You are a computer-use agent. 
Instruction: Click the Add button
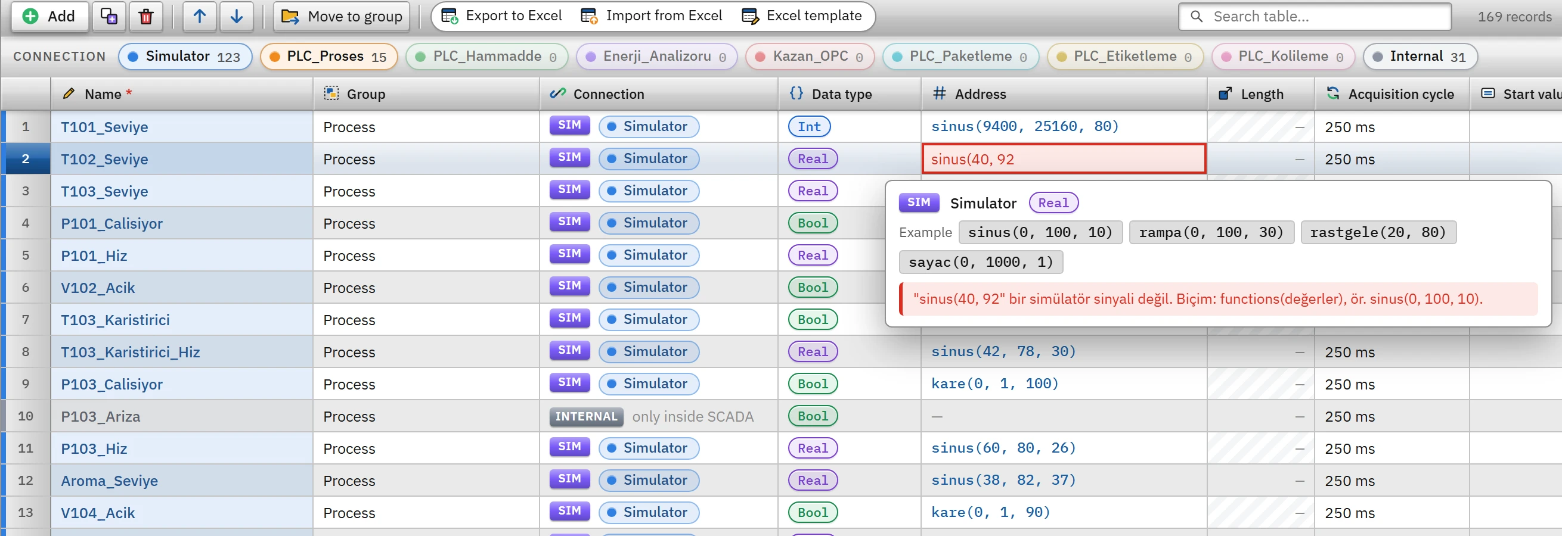coord(49,16)
